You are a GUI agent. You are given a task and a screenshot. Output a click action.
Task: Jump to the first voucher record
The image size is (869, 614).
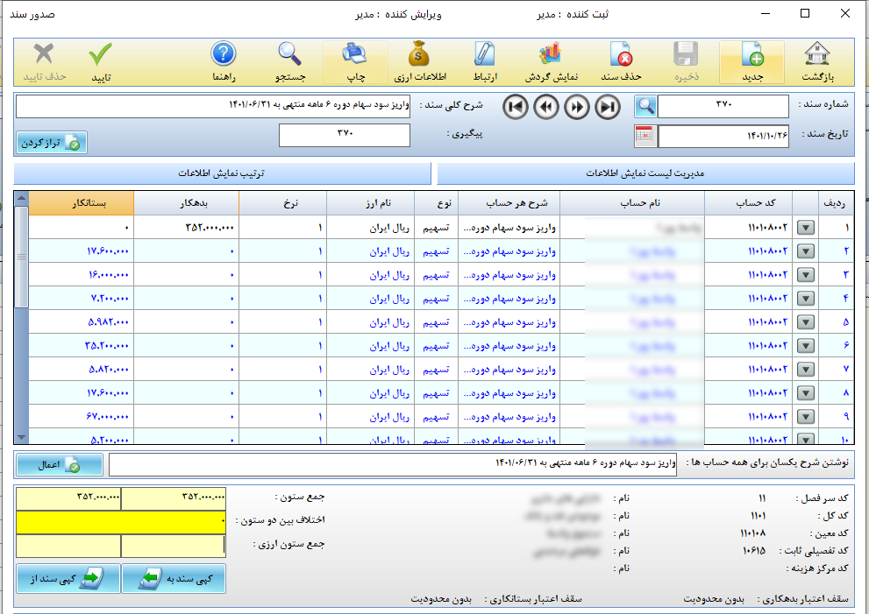click(516, 107)
